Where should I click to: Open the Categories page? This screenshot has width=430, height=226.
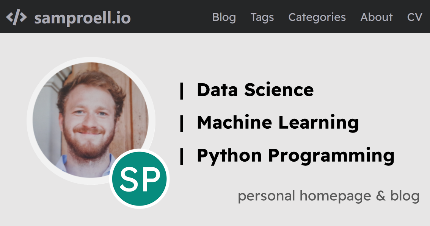coord(317,17)
